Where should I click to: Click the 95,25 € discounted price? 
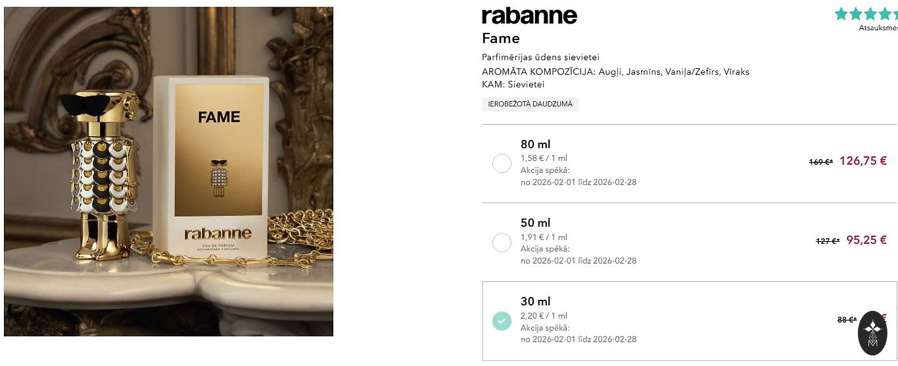pyautogui.click(x=866, y=240)
